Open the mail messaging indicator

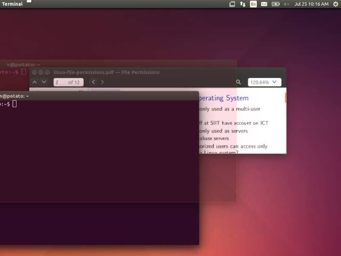[264, 4]
